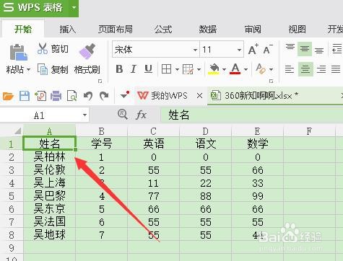Screen dimensions: 343x261
Task: Click the WPS 表格 application button
Action: [34, 8]
